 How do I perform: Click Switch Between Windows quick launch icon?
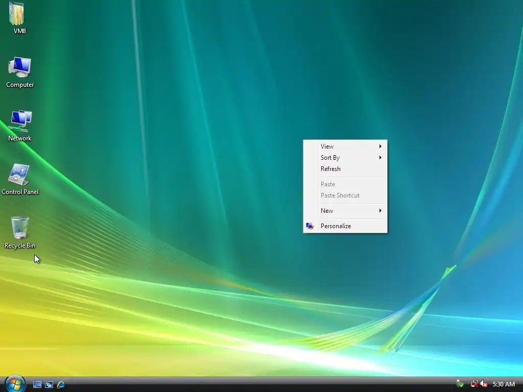point(49,385)
